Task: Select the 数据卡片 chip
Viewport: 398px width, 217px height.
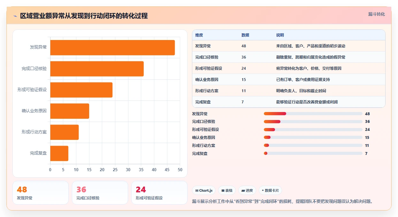Action: (x=270, y=190)
